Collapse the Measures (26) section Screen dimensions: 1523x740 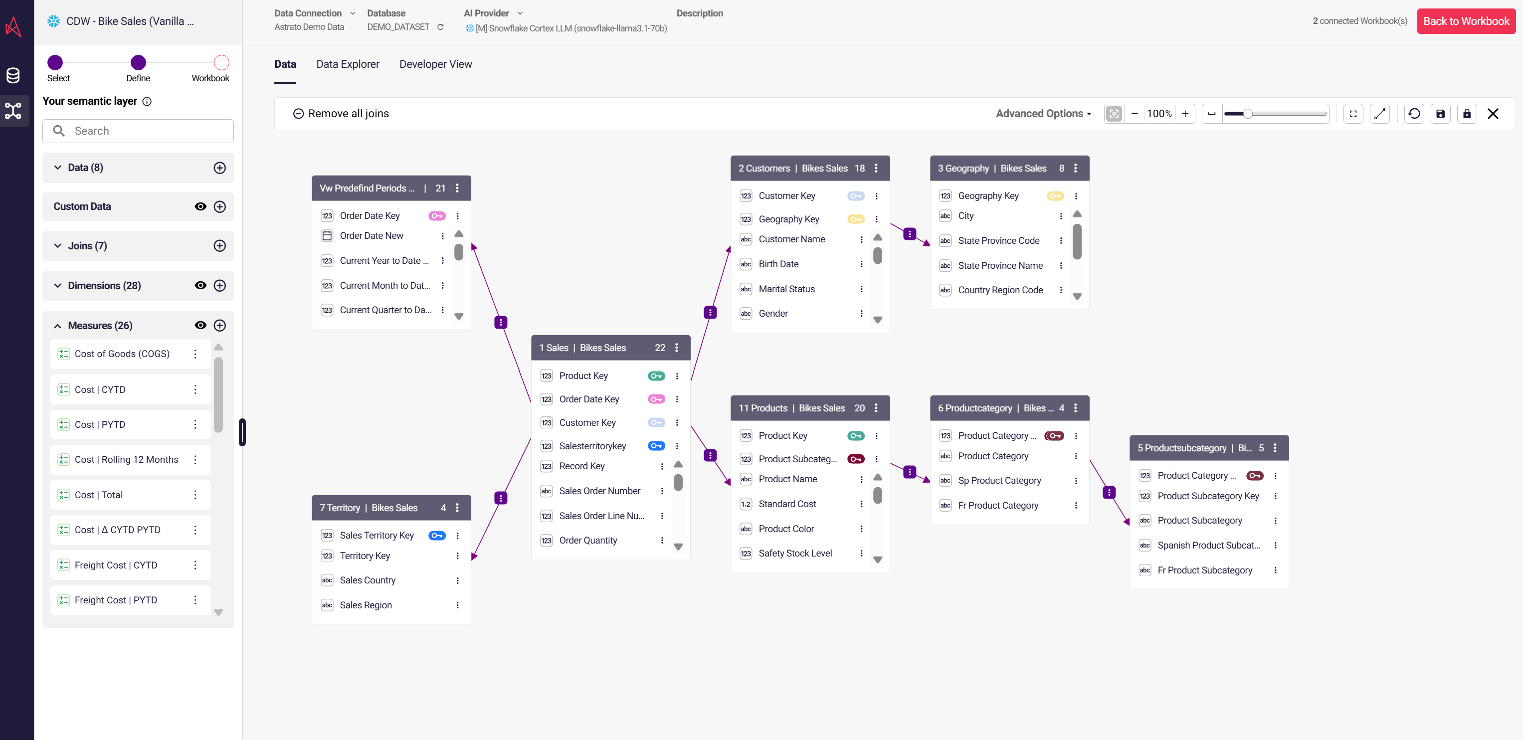[x=57, y=326]
